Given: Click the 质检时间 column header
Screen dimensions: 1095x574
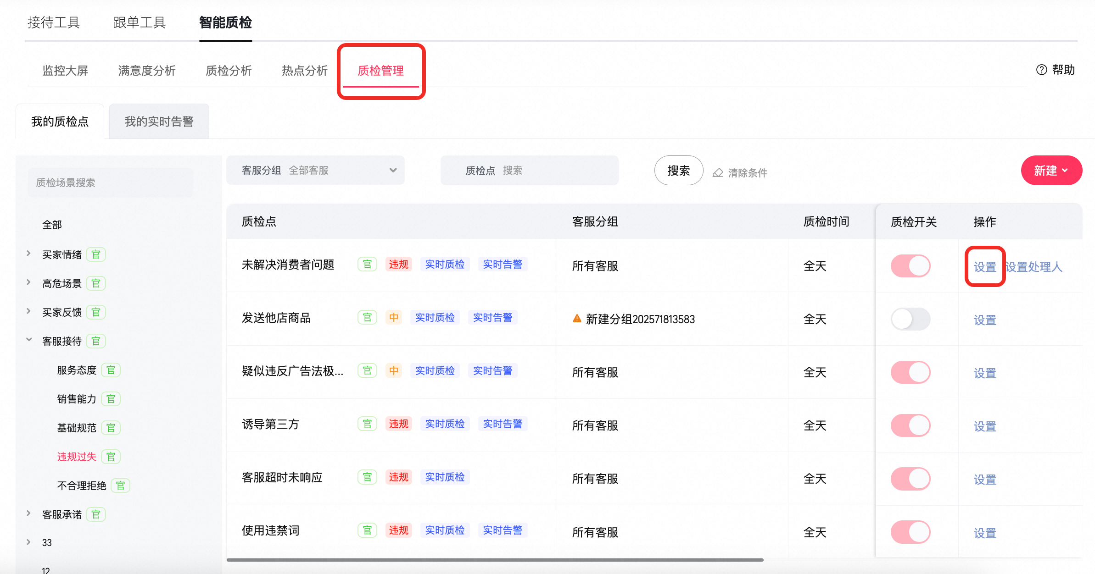Looking at the screenshot, I should point(826,221).
